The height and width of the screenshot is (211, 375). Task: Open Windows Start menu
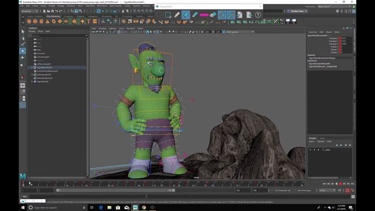tap(23, 207)
